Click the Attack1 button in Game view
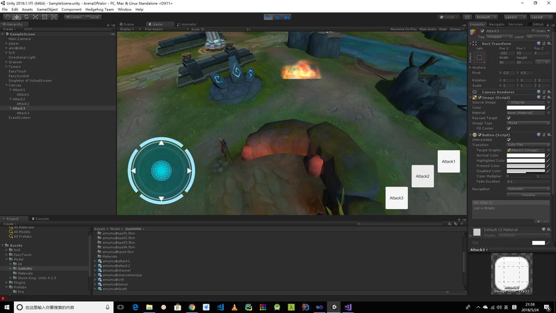Screen dimensions: 556x313 click(448, 162)
